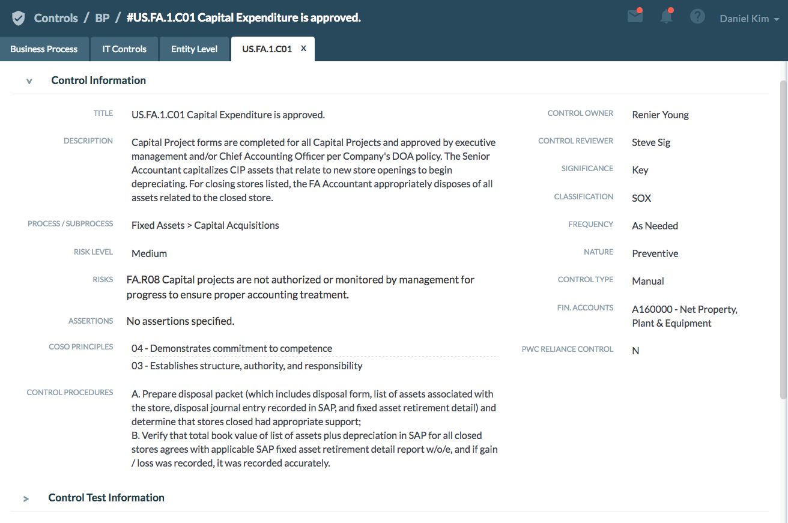This screenshot has width=788, height=523.
Task: Open the Daniel Kim user dropdown
Action: [x=749, y=19]
